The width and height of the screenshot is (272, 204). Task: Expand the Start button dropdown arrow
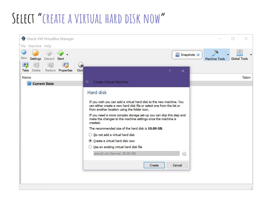67,55
